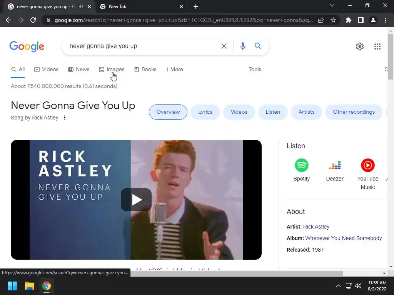Switch to the New Tab tab
Screen dimensions: 394x295
(141, 7)
